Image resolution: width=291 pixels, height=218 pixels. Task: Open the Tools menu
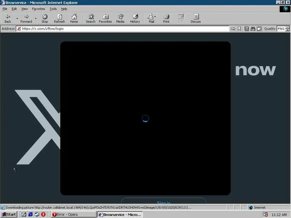[x=53, y=9]
